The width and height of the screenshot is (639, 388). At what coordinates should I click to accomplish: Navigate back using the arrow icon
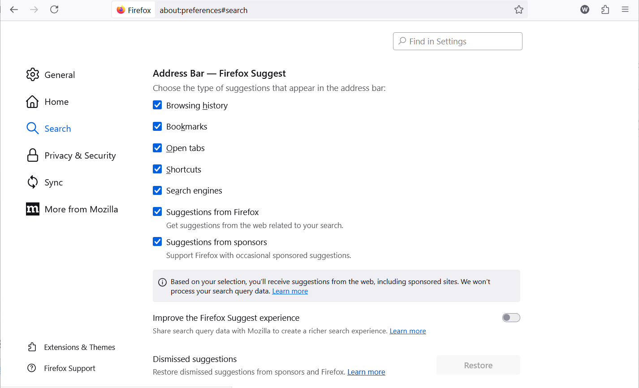tap(13, 9)
